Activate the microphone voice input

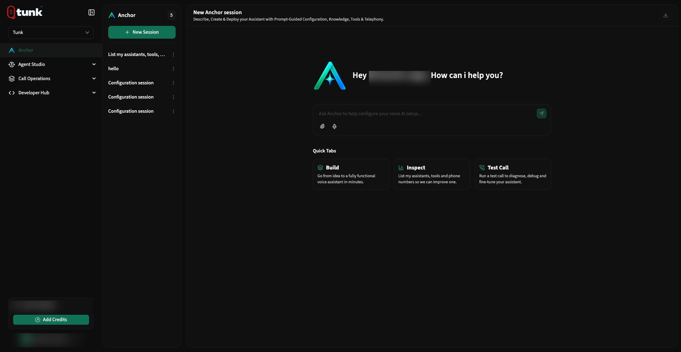(334, 127)
